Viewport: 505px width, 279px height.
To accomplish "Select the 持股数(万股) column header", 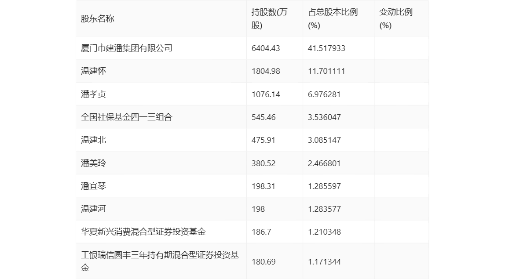I will [x=269, y=18].
